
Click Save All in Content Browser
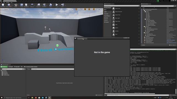point(17,67)
